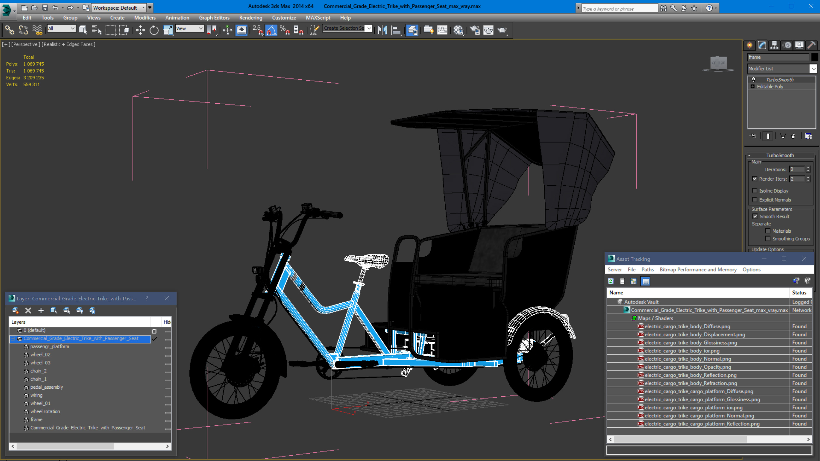The width and height of the screenshot is (820, 461).
Task: Enable Isoline Display checkbox
Action: click(755, 190)
